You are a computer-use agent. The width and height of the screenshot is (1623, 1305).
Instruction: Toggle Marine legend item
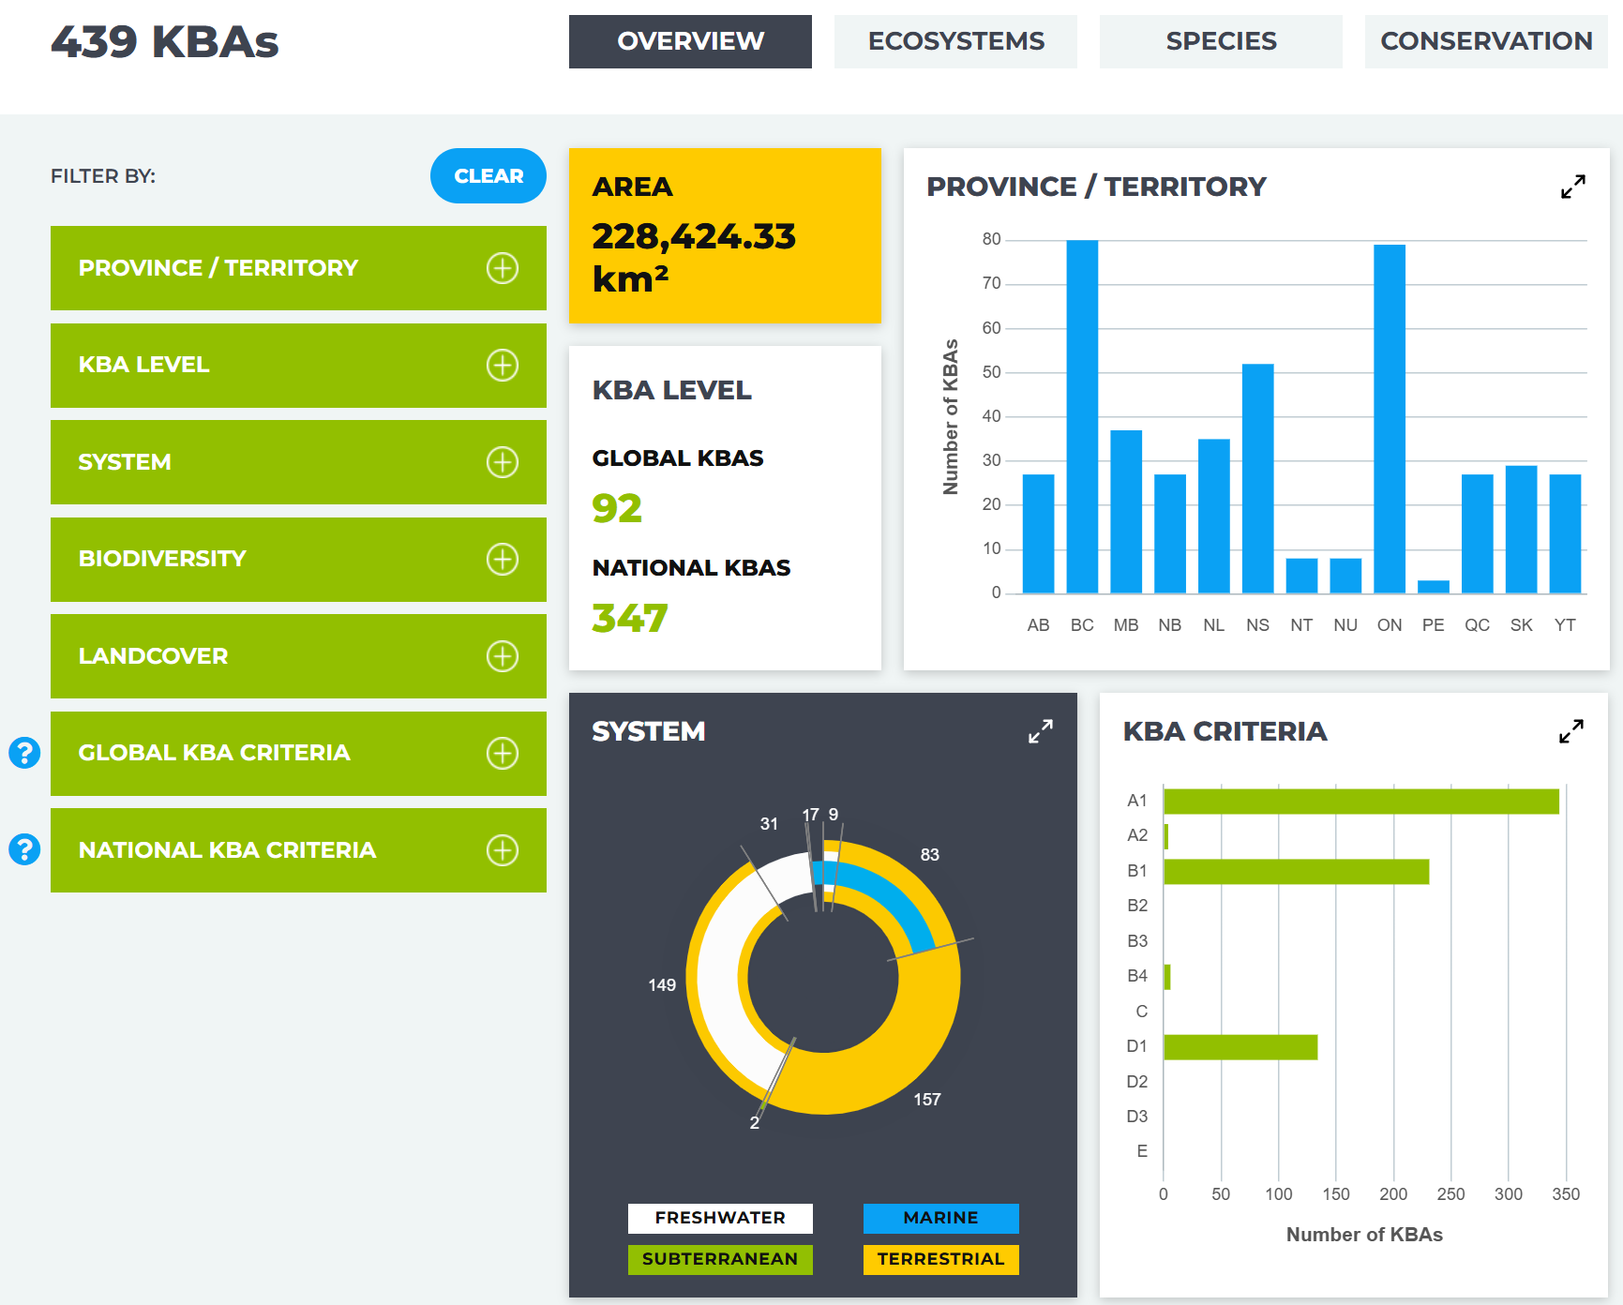pyautogui.click(x=940, y=1218)
